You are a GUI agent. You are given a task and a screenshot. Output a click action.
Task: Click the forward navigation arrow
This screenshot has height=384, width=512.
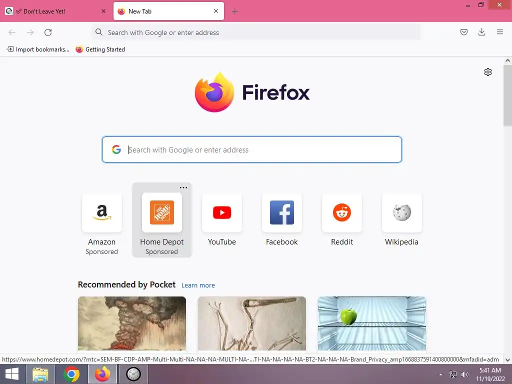pos(30,32)
